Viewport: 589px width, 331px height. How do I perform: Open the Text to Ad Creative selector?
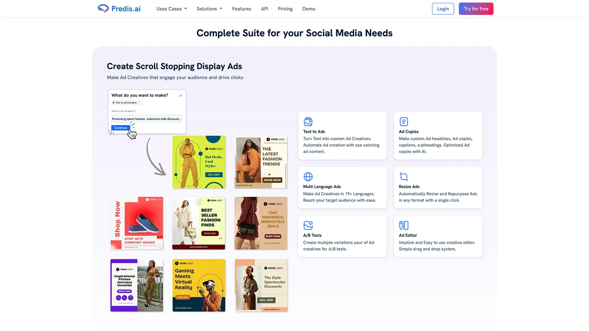click(x=126, y=103)
